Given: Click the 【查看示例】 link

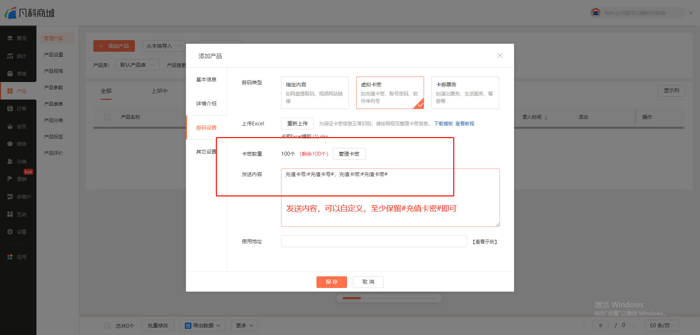Looking at the screenshot, I should pos(485,242).
